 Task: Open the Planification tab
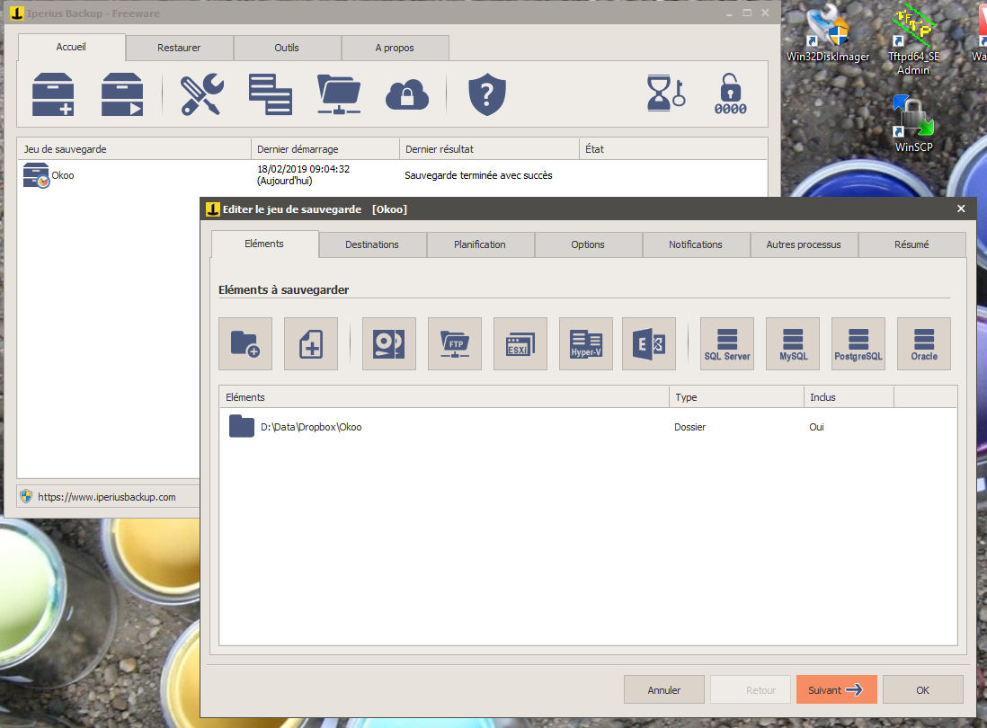pyautogui.click(x=480, y=244)
